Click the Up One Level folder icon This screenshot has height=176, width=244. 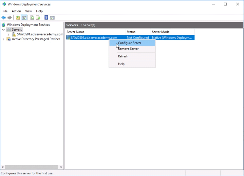[x=18, y=18]
